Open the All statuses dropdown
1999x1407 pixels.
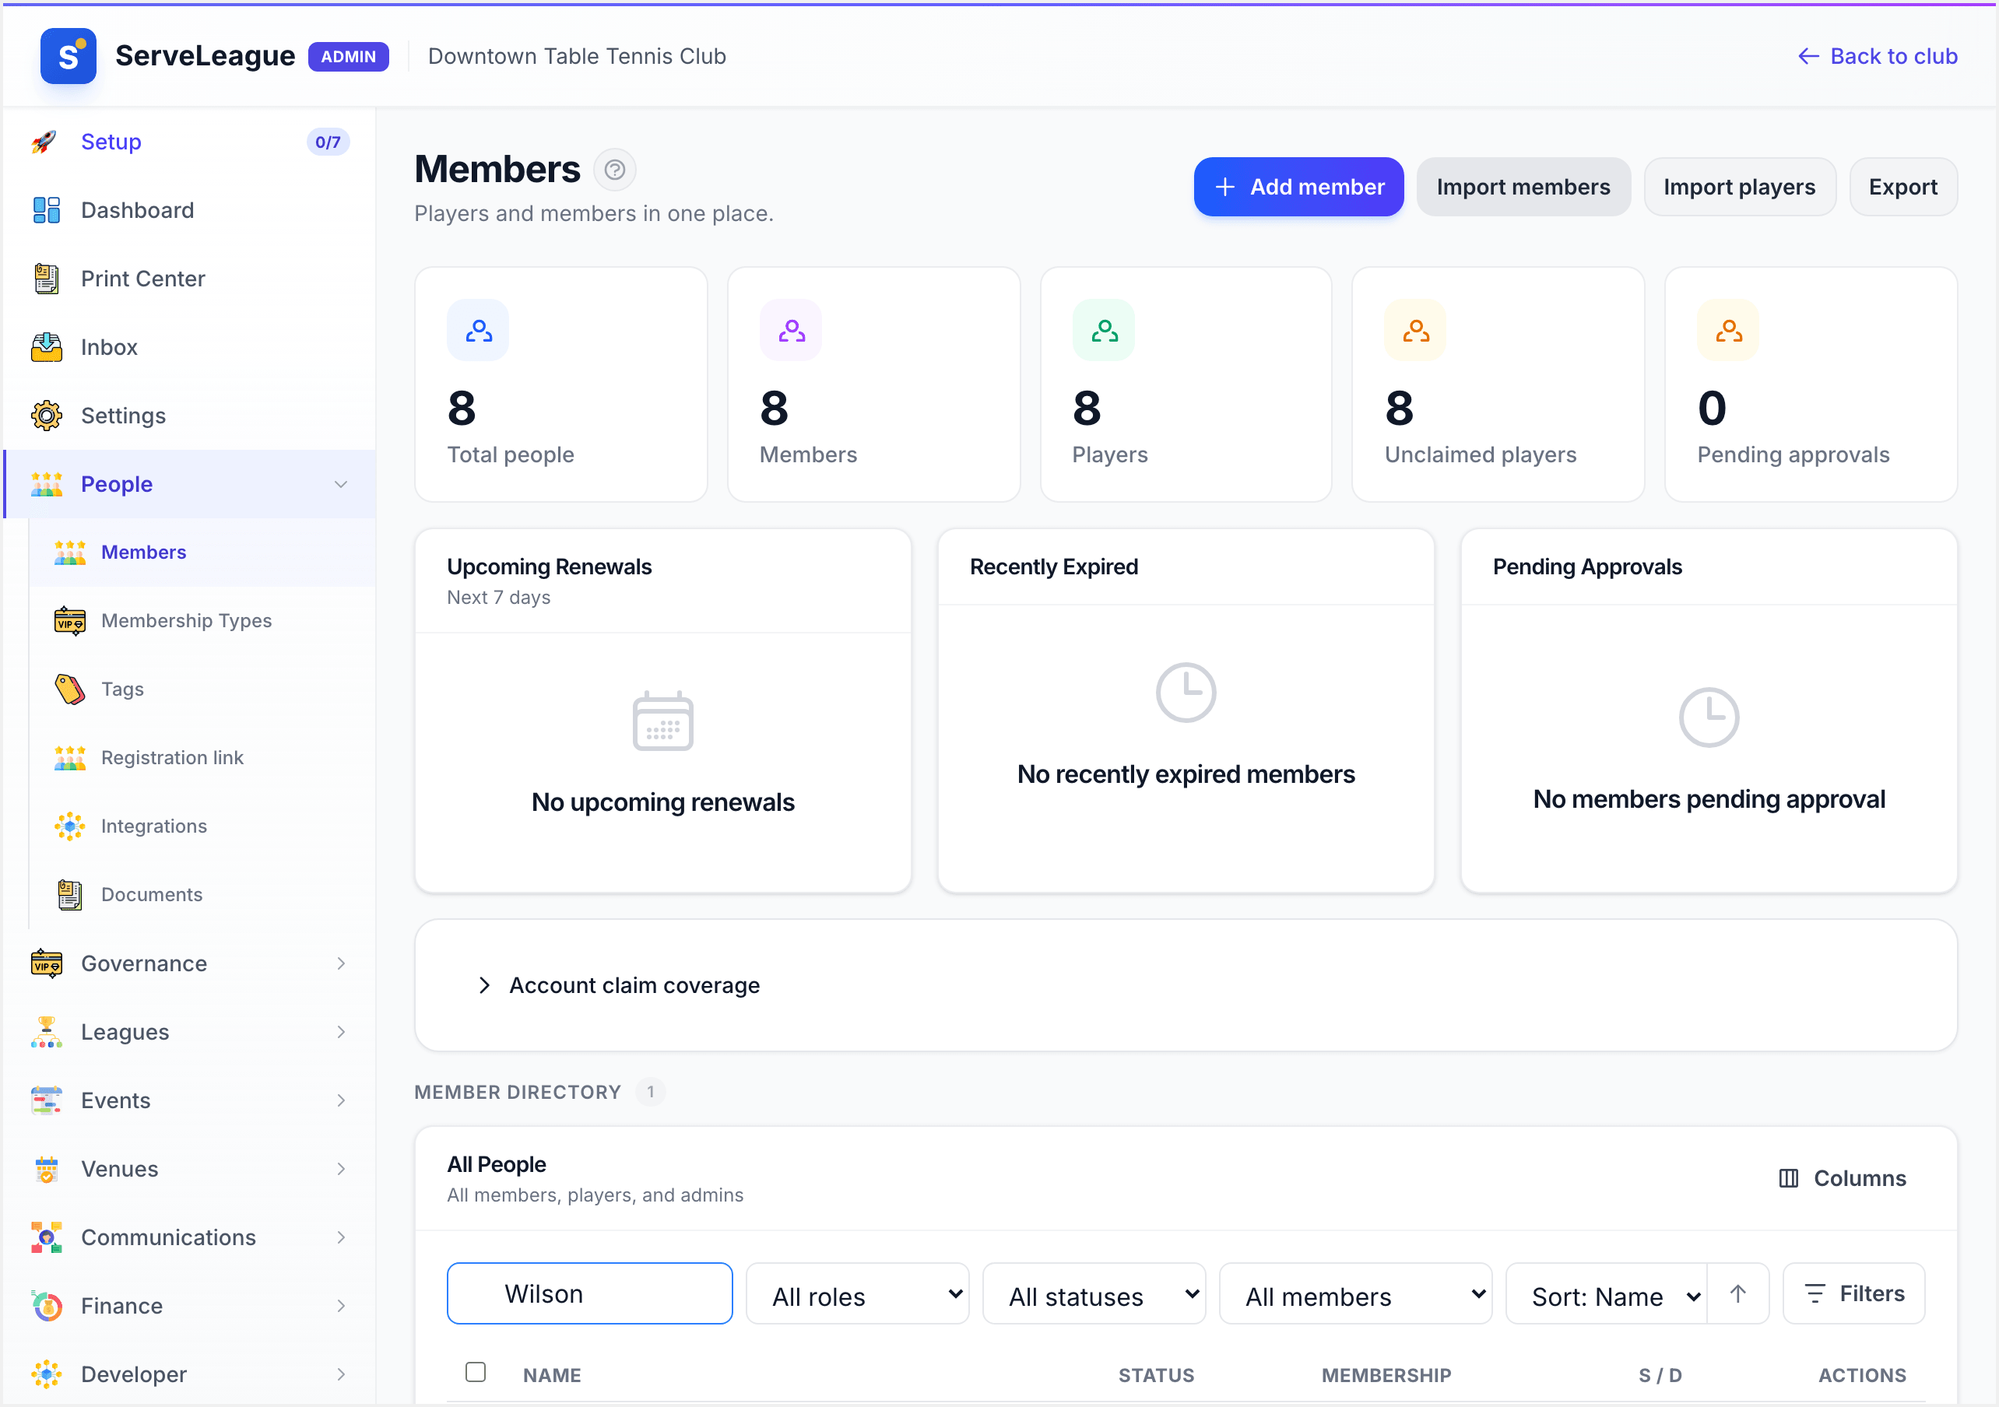point(1094,1294)
